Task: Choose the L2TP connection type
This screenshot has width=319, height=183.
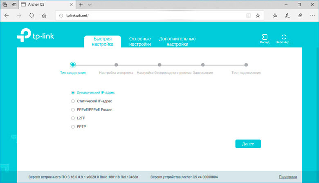Action: (73, 118)
